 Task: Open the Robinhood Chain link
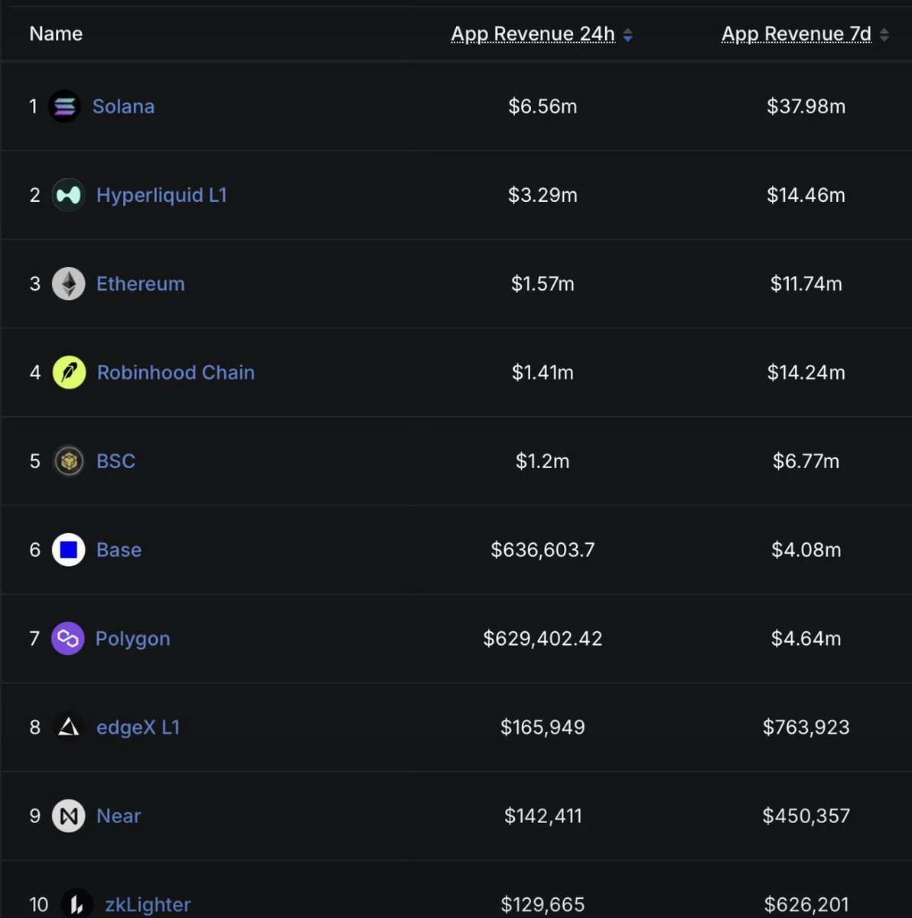pos(175,373)
